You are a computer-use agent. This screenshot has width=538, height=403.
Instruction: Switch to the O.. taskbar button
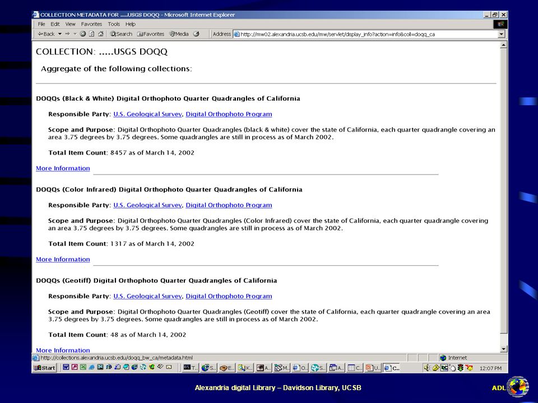point(299,368)
